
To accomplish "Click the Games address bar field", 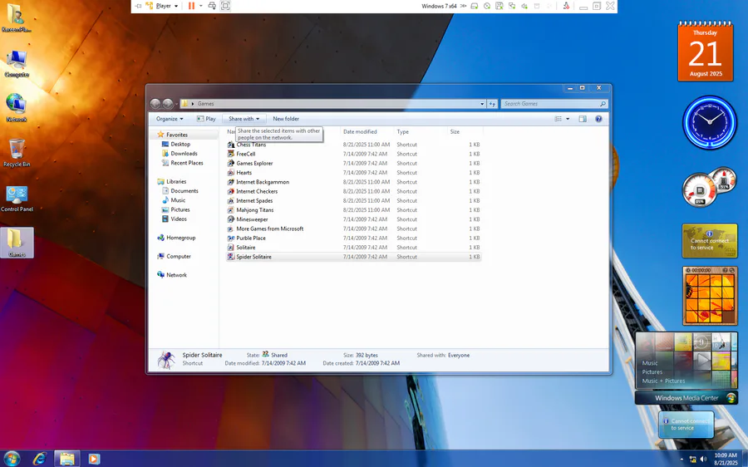I will tap(333, 104).
